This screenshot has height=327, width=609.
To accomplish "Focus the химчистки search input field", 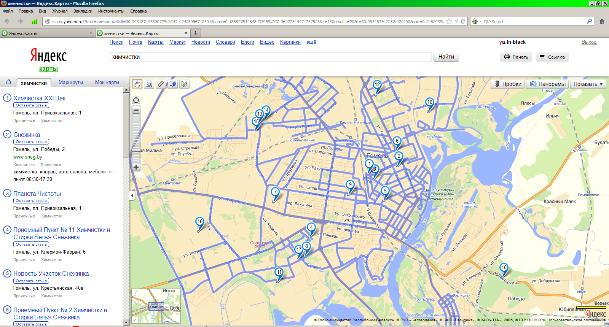I will [x=271, y=57].
